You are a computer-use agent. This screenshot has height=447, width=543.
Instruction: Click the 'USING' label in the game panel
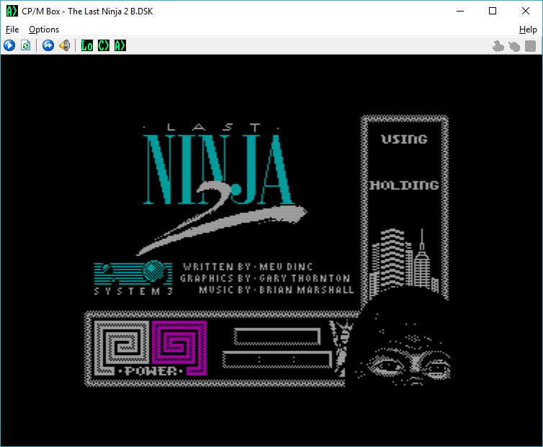coord(405,139)
